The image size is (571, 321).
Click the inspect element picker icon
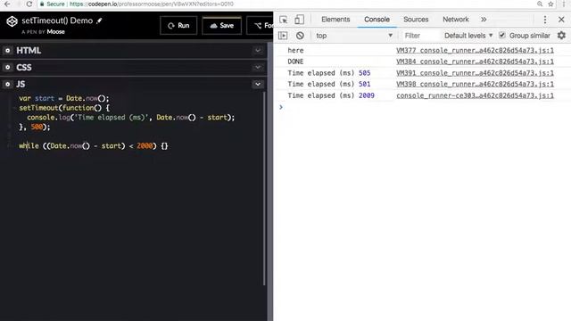click(x=284, y=20)
